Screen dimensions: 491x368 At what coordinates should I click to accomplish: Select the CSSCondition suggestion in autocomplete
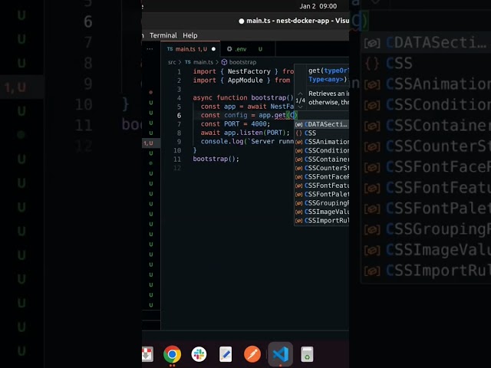pyautogui.click(x=321, y=150)
